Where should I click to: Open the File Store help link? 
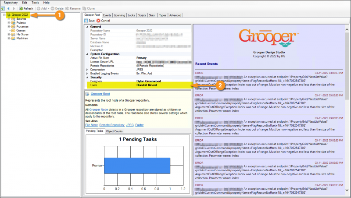(x=91, y=125)
